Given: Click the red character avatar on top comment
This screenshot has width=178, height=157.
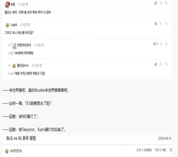Looking at the screenshot, I should click(7, 5).
